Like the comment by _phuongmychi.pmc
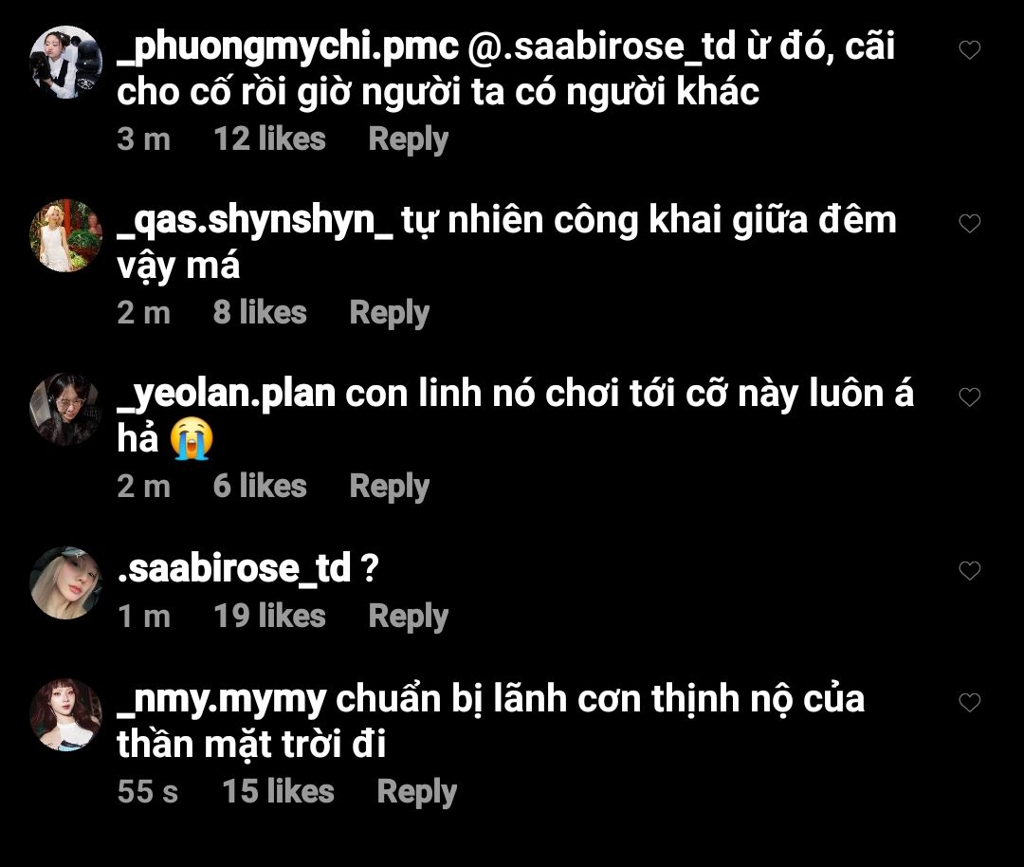The height and width of the screenshot is (867, 1024). pos(969,49)
